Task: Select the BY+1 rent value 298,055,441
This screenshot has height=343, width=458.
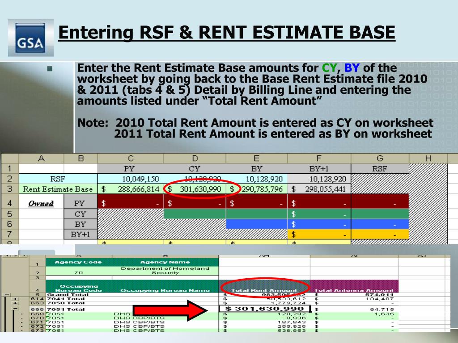Action: (319, 189)
